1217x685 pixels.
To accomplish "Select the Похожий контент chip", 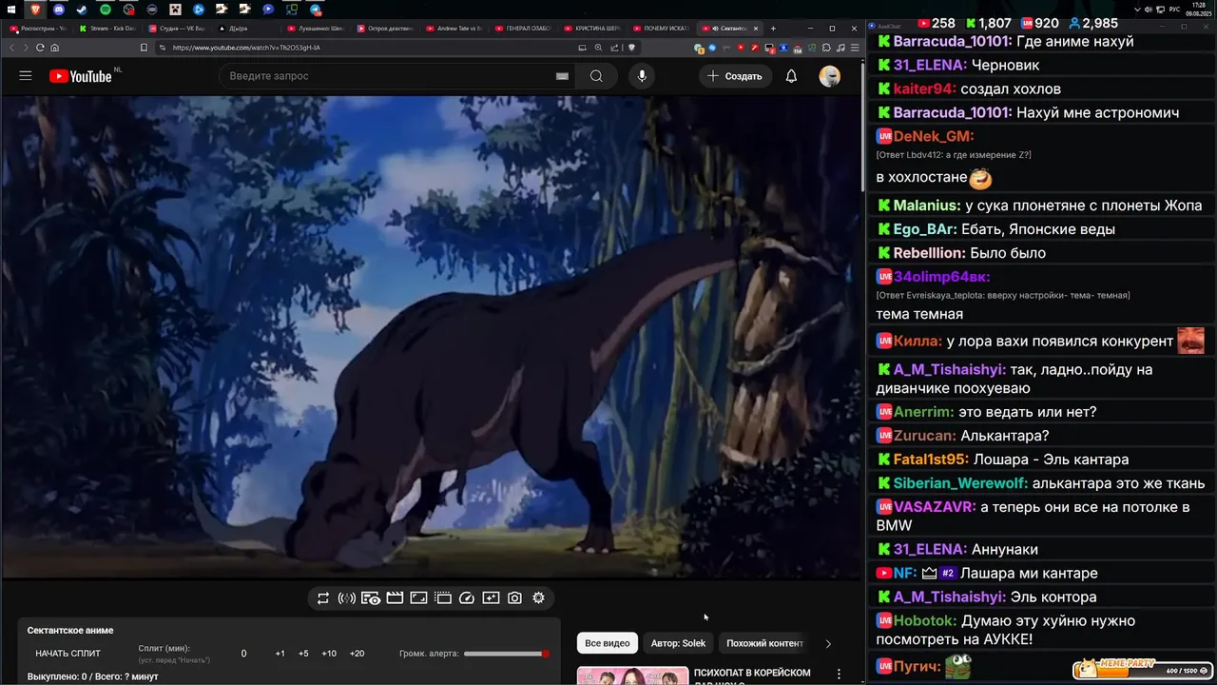I will pos(764,643).
